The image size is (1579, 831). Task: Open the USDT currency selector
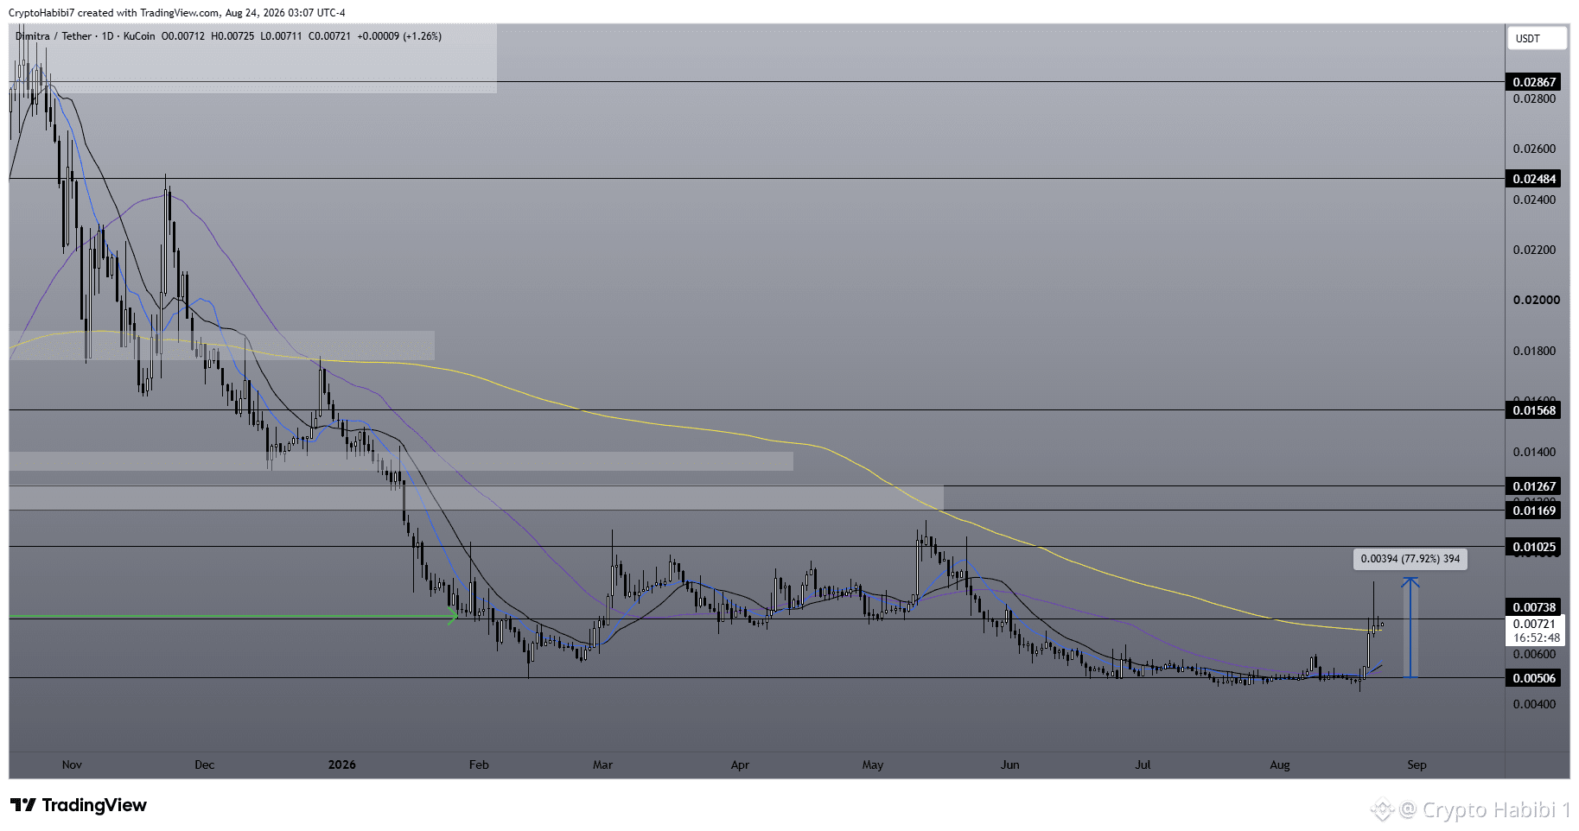(1538, 39)
